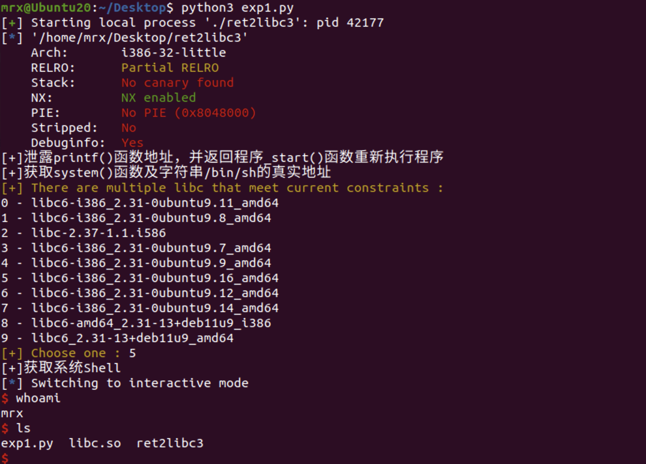Screen dimensions: 646x464
Task: Click the exp1.py file name in listing
Action: pos(27,443)
